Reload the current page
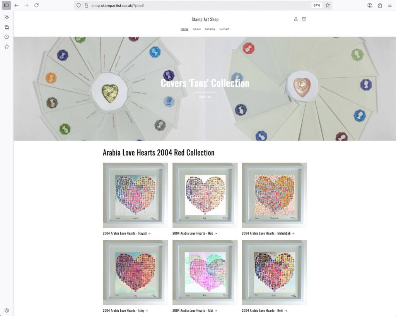396x316 pixels. coord(37,5)
